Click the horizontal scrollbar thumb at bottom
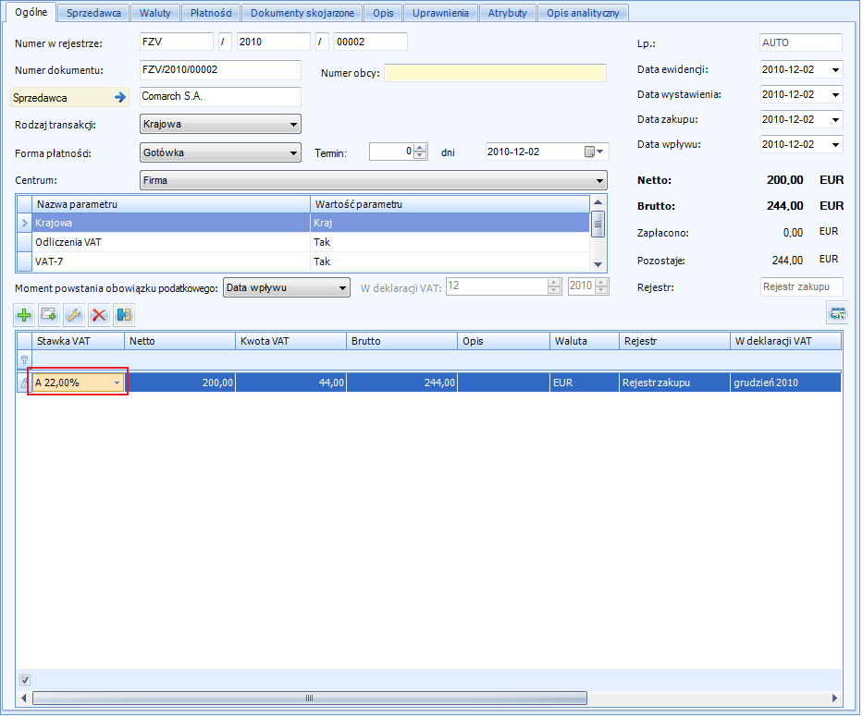 click(x=309, y=698)
